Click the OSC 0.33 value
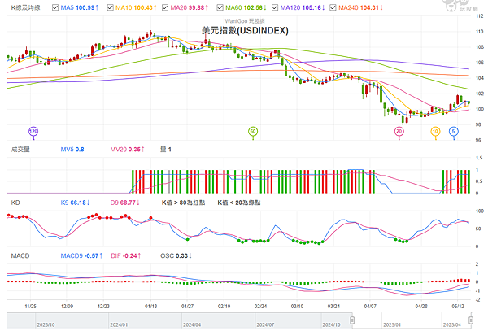488x331 pixels. point(176,255)
